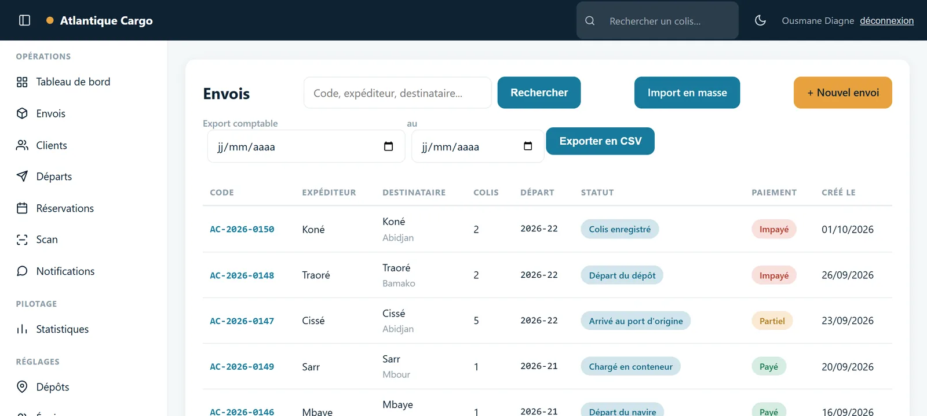Export shipments with Exporter en CSV
Screen dimensions: 927x416
(600, 141)
